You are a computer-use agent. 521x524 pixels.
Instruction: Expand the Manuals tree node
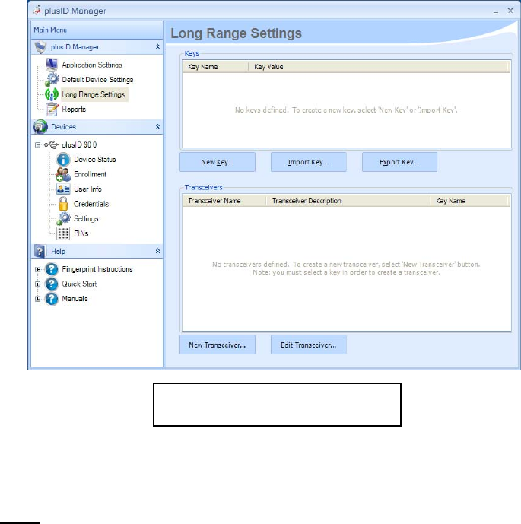[37, 299]
